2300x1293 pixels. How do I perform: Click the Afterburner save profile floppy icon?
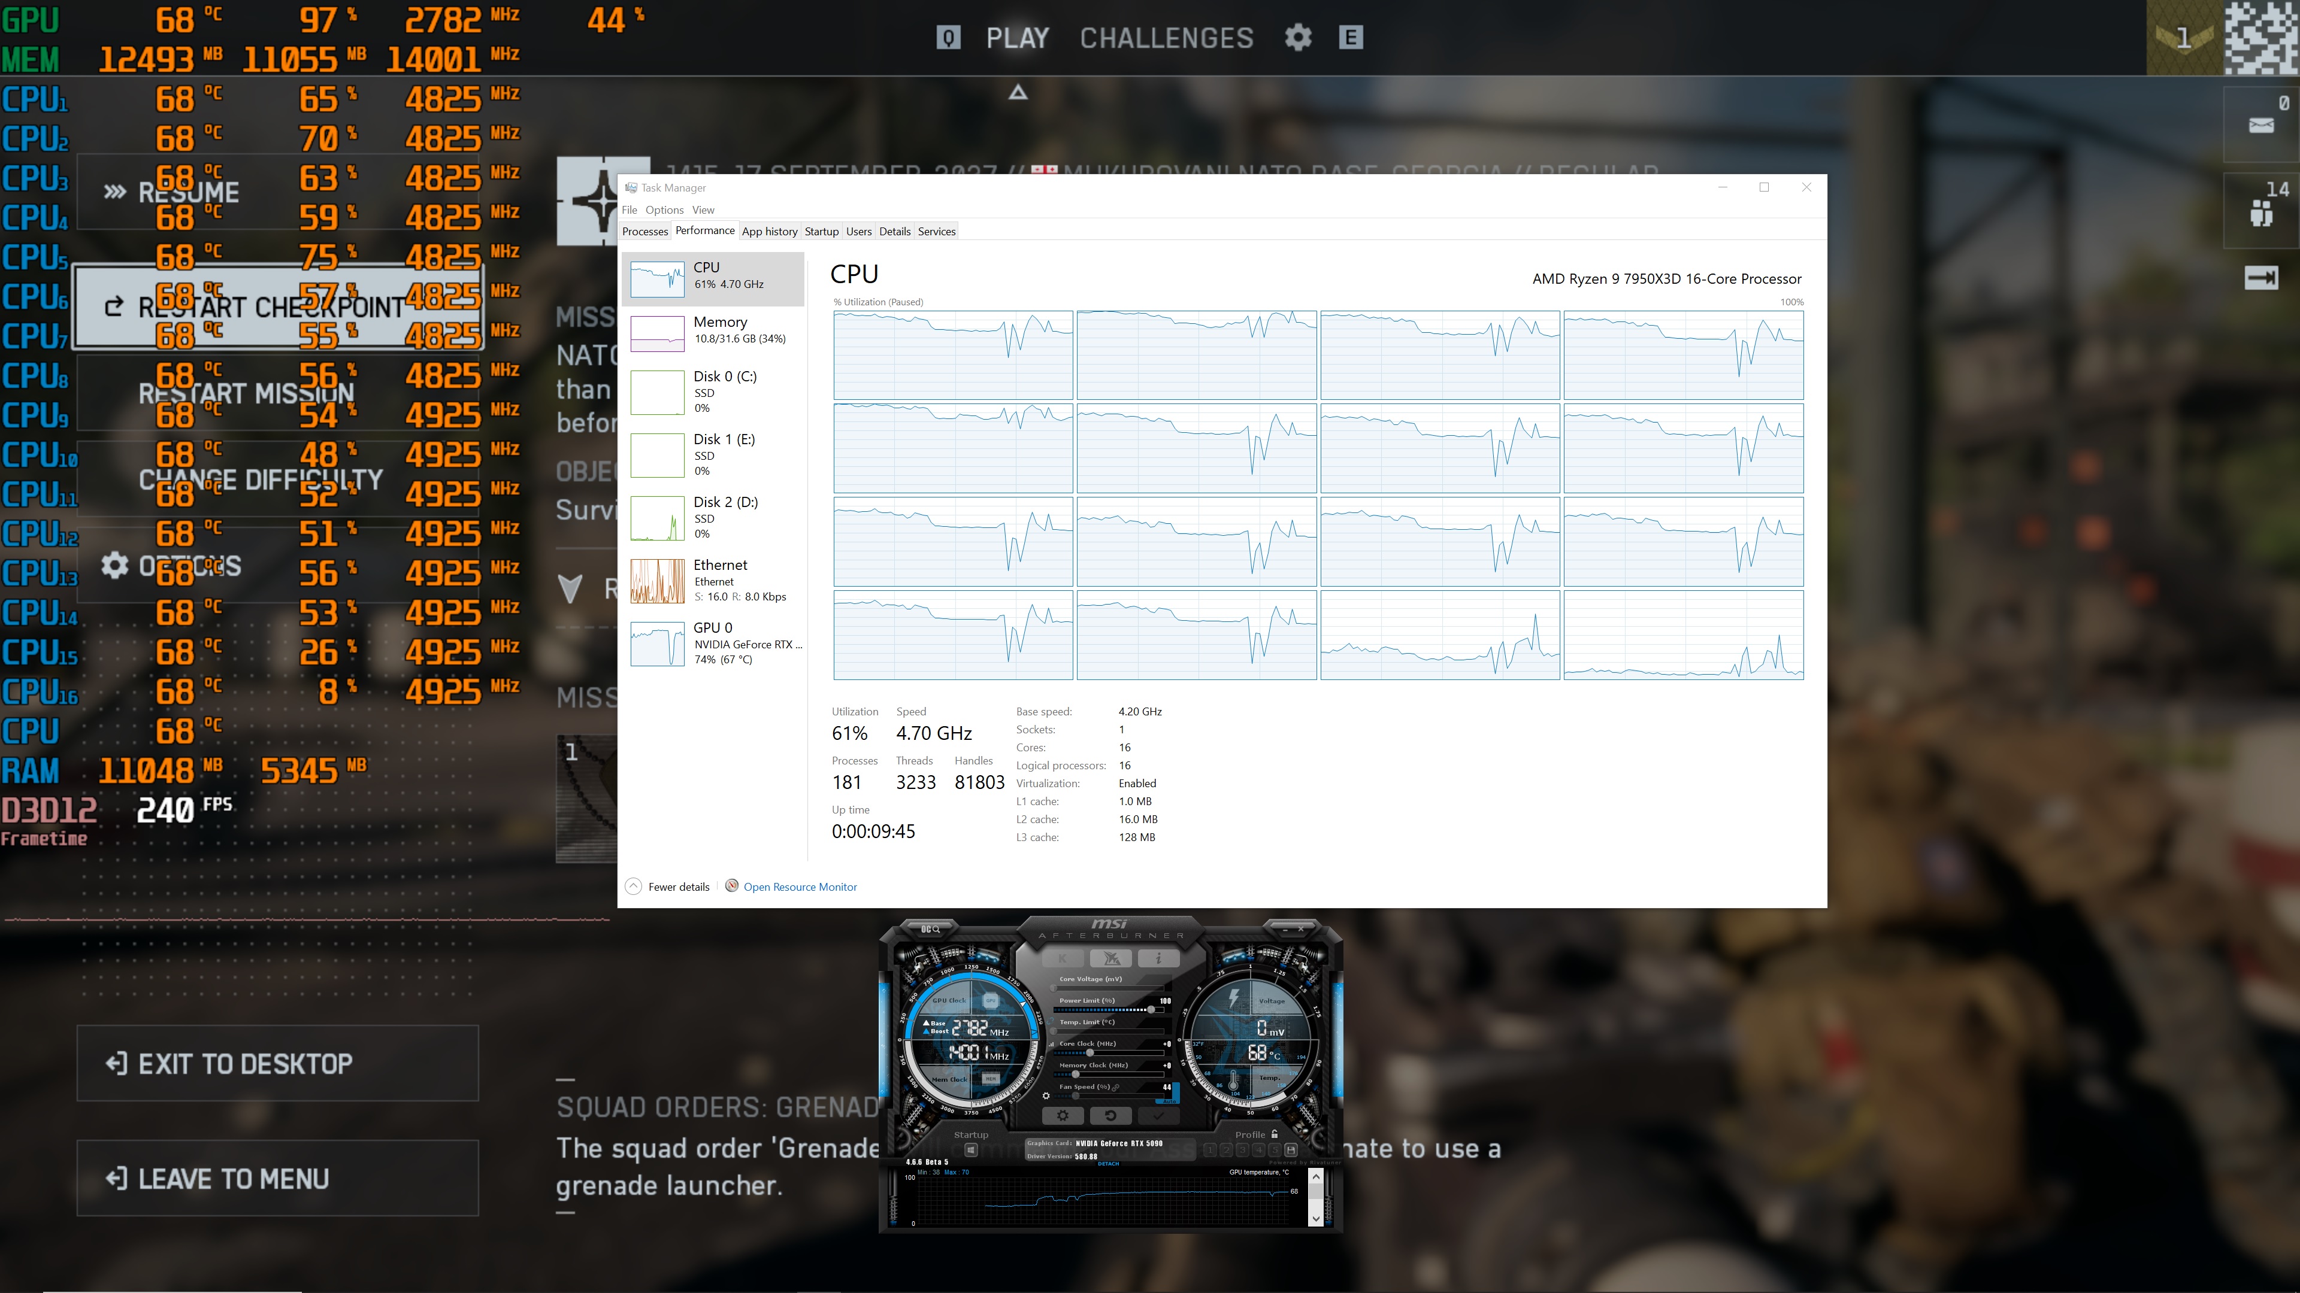(1291, 1150)
